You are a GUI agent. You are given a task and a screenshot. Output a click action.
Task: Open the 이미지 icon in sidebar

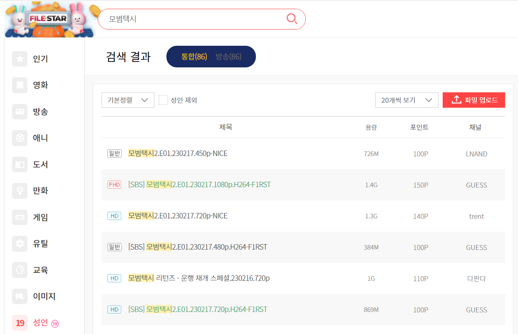(20, 296)
